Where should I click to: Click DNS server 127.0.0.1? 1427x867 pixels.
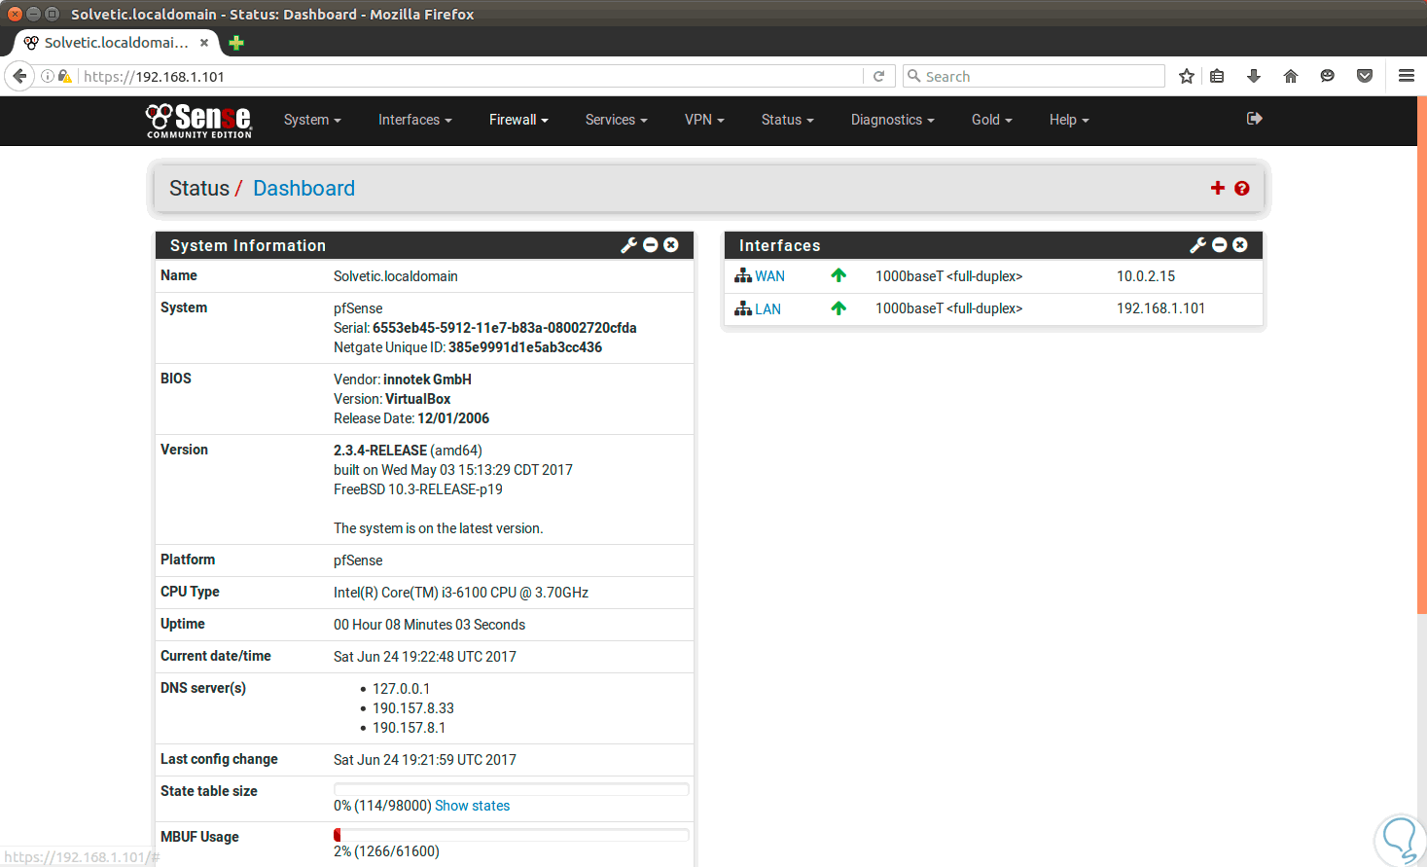click(x=401, y=689)
